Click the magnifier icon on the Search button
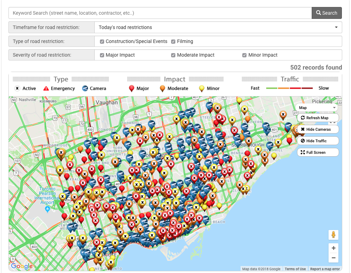This screenshot has height=273, width=351. (x=318, y=13)
